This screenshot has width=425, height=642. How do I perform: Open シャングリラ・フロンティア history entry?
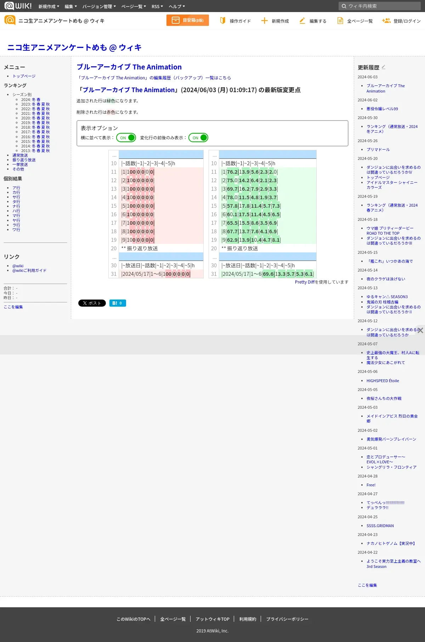tap(391, 467)
